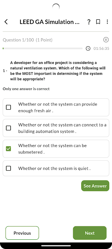Pause the exam timer

(106, 40)
